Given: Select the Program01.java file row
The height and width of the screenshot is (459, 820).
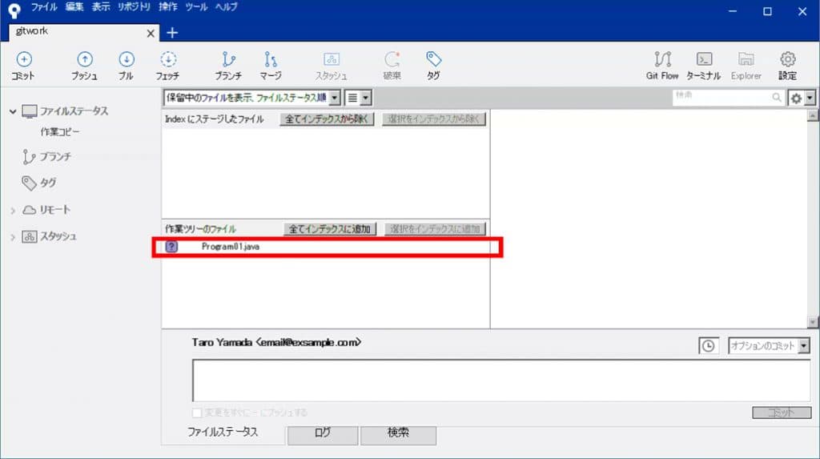Looking at the screenshot, I should (326, 247).
